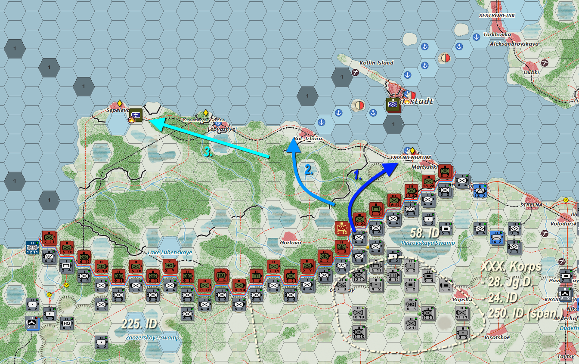Select the green unit at Sepelevo
579x364 pixels.
point(136,115)
